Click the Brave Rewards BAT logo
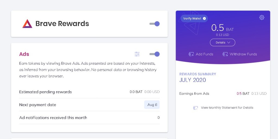The image size is (278, 139). (27, 24)
